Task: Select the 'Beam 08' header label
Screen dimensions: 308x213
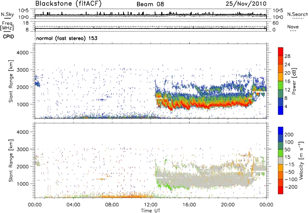Action: (x=150, y=4)
